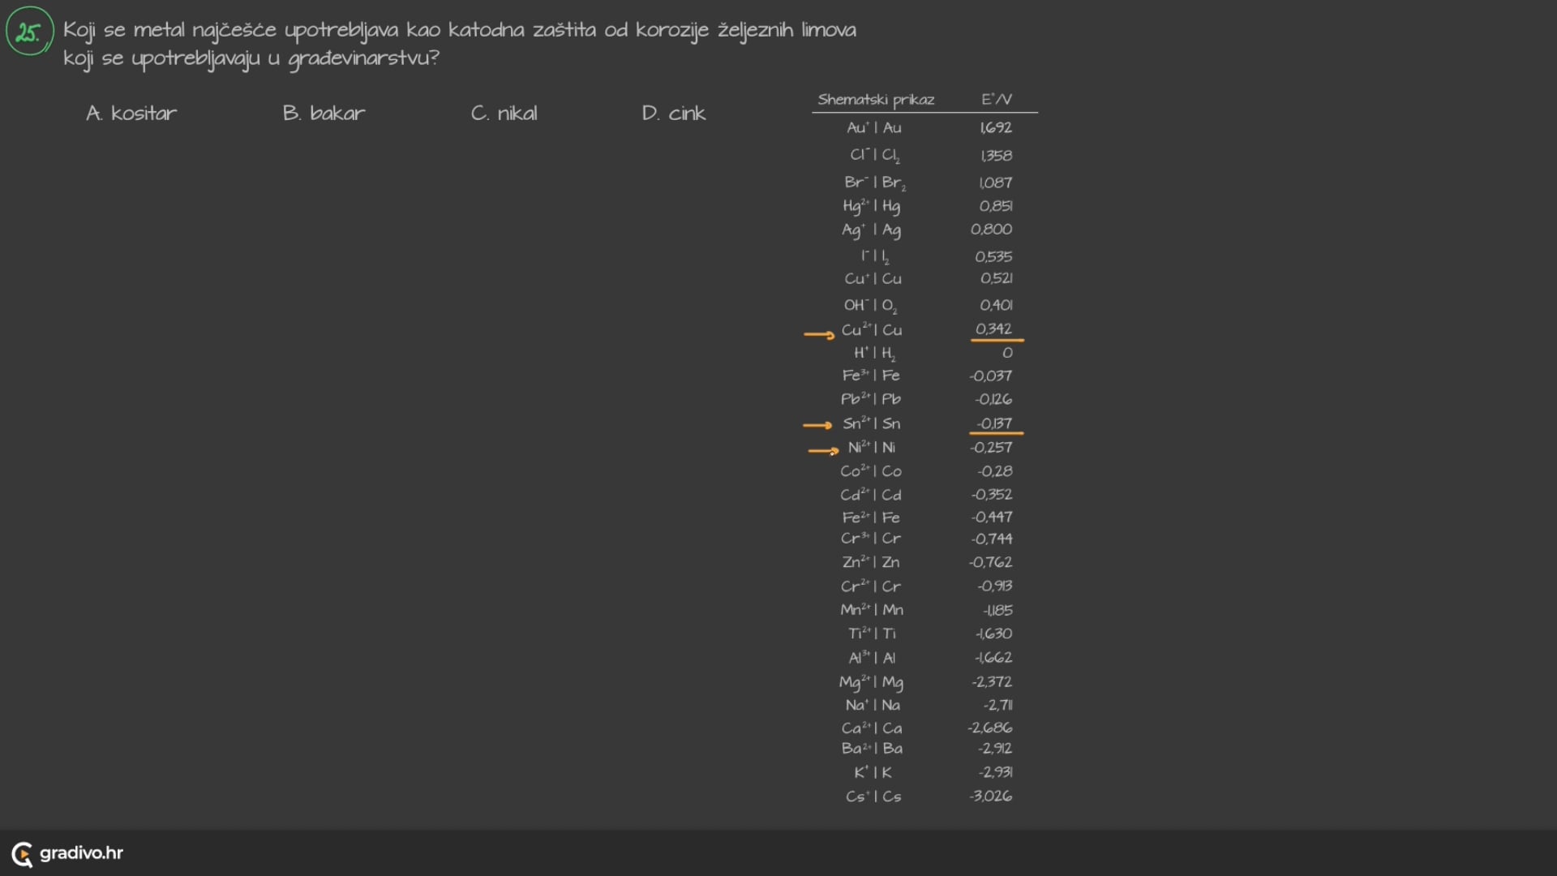Image resolution: width=1557 pixels, height=876 pixels.
Task: Click the orange arrow beside Sn²⁺ | Sn
Action: coord(817,425)
